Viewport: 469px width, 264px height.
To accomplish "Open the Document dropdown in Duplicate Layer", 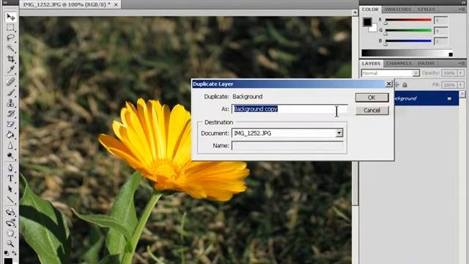I will coord(339,133).
